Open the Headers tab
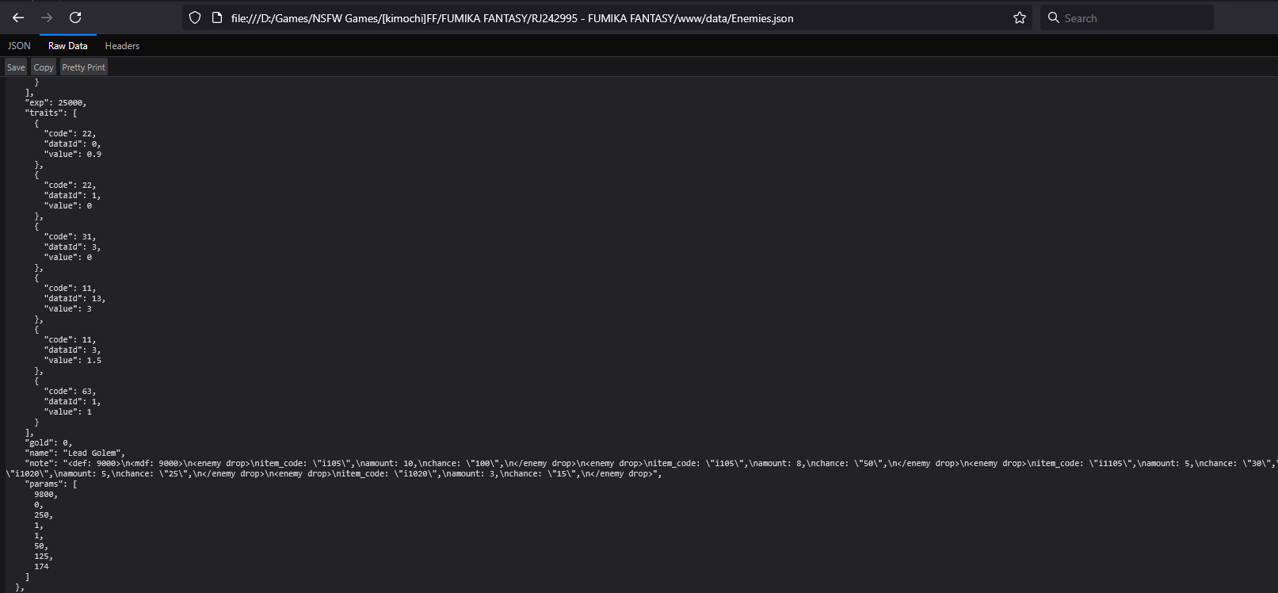The width and height of the screenshot is (1278, 593). point(122,46)
